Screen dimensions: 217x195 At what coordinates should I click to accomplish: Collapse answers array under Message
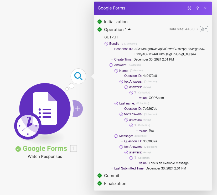[x=126, y=152]
